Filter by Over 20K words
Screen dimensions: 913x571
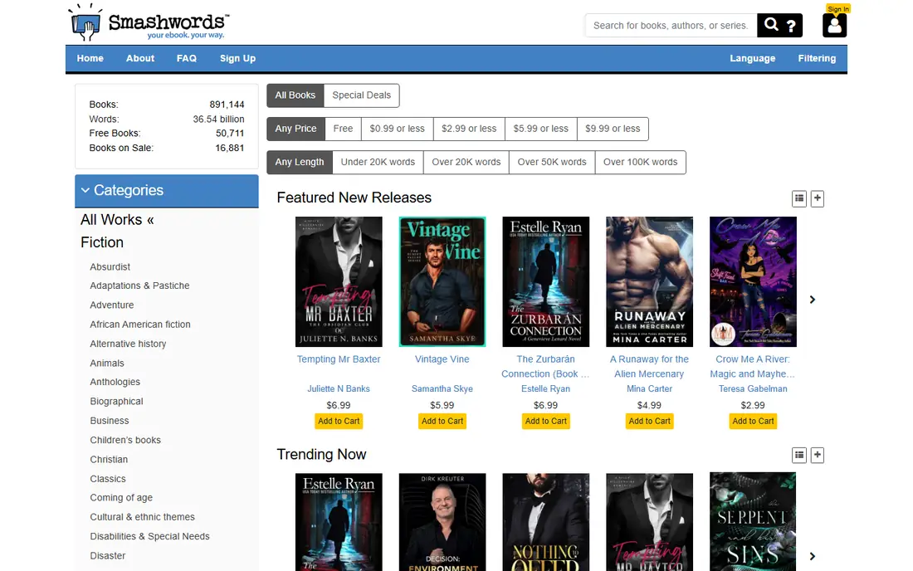click(466, 163)
